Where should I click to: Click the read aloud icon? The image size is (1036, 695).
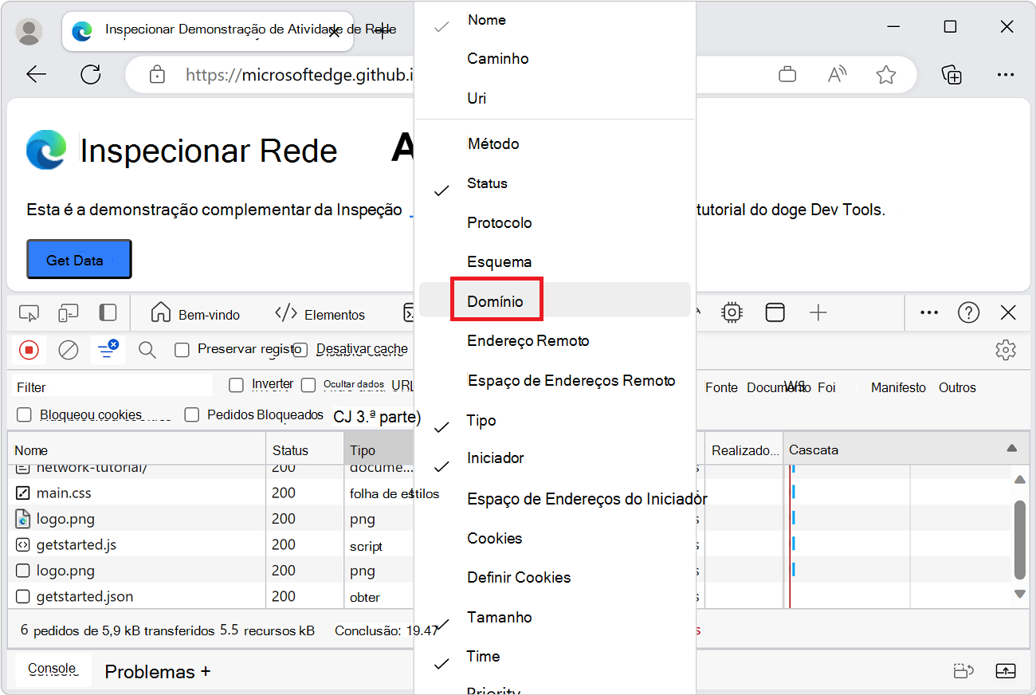coord(837,75)
